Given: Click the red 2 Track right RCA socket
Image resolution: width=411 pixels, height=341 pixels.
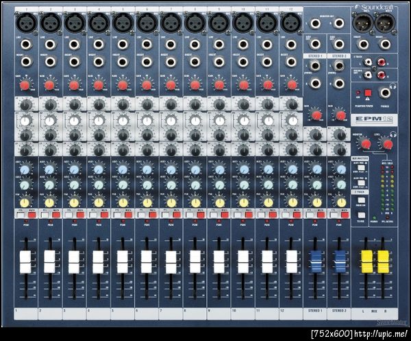Looking at the screenshot, I should pyautogui.click(x=382, y=62).
